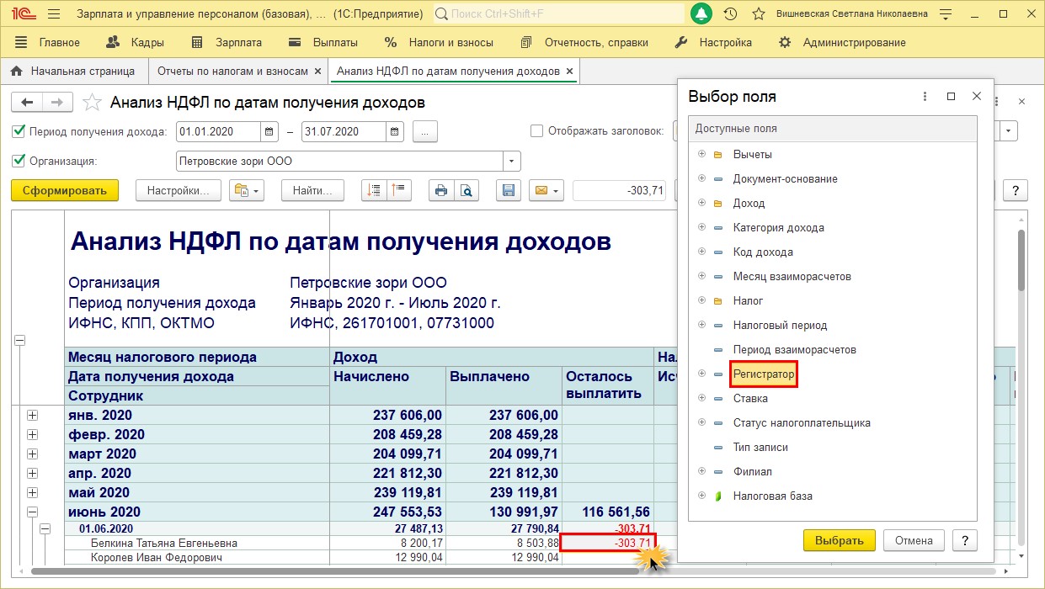Select the Ставка field
The height and width of the screenshot is (589, 1045).
click(750, 398)
